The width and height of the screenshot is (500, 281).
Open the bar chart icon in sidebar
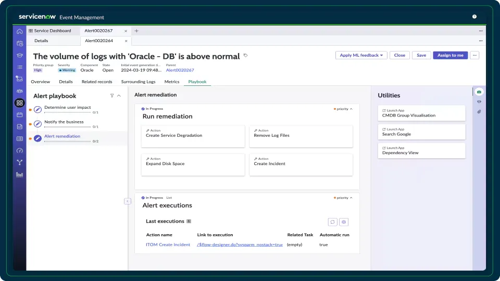click(19, 175)
